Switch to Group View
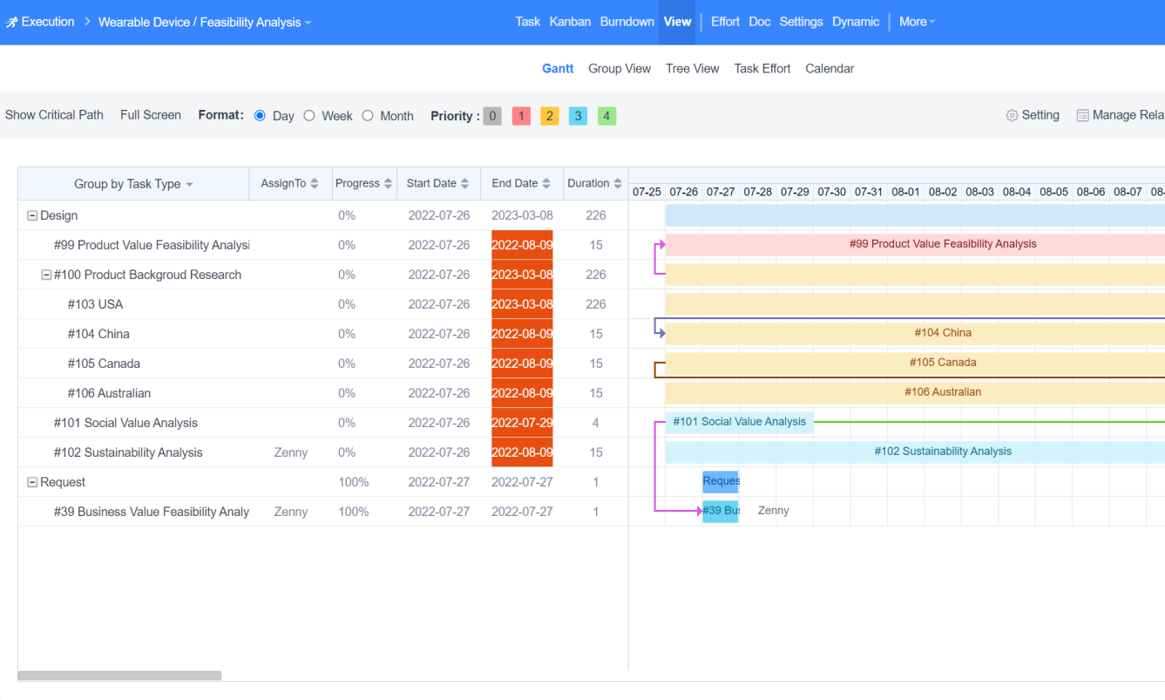The image size is (1165, 700). [620, 69]
